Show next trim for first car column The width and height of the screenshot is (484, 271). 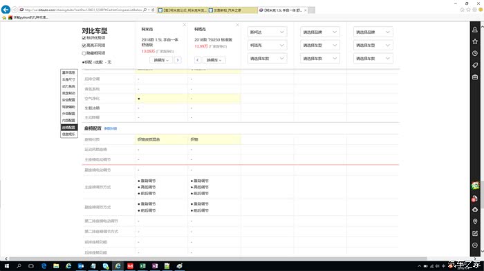(178, 60)
